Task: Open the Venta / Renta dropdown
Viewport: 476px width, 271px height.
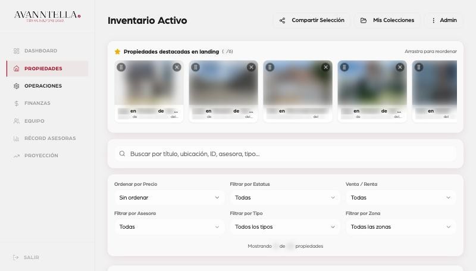Action: [x=400, y=198]
